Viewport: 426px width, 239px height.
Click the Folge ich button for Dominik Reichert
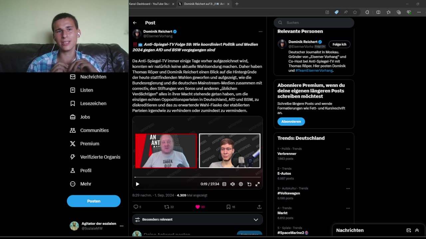(339, 44)
